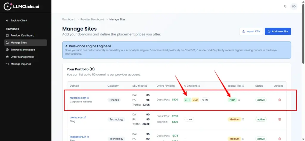
Task: Click info icon beside croma.com Medium badge
Action: point(243,119)
